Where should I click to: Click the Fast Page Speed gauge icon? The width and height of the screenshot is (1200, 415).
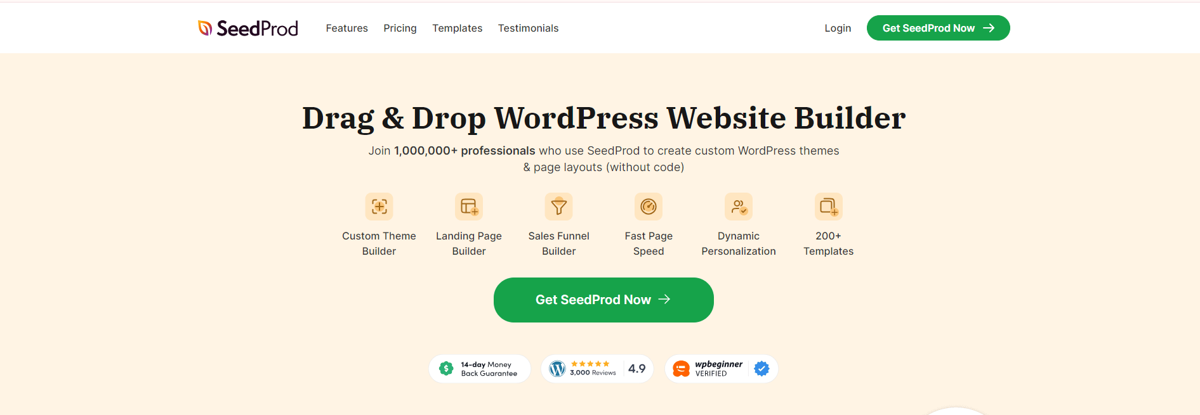649,207
